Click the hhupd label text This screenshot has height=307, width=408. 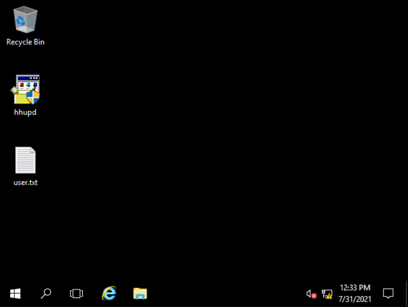tap(25, 112)
